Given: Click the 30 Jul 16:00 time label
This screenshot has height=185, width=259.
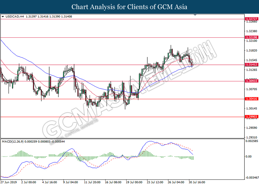Looking at the screenshot, I should (197, 182).
